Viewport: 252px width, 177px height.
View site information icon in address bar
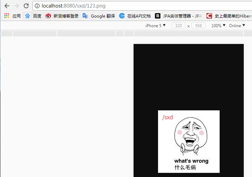coord(37,6)
